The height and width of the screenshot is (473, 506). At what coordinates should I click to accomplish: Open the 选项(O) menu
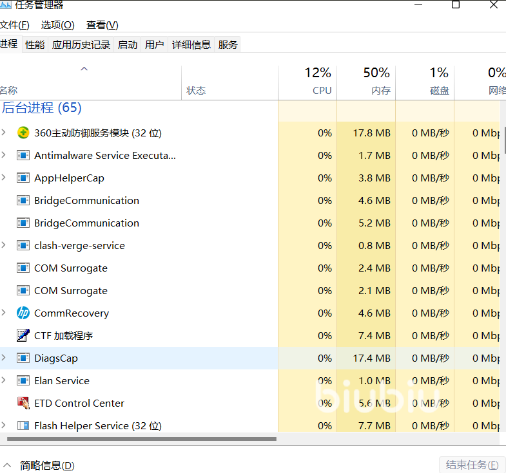[x=57, y=25]
